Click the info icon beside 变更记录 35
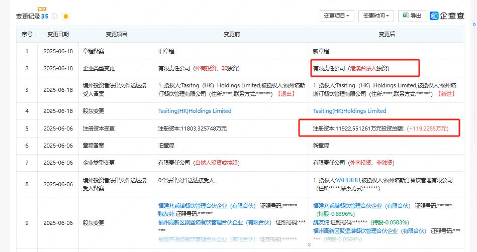Viewport: 477px width, 252px height. [x=54, y=17]
